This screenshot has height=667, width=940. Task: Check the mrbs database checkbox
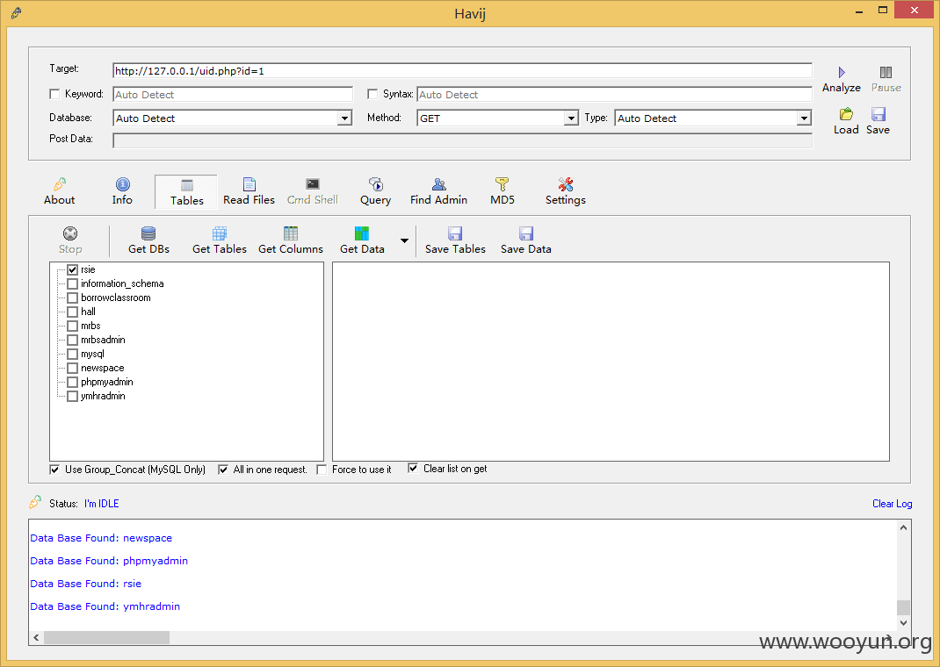pos(73,326)
